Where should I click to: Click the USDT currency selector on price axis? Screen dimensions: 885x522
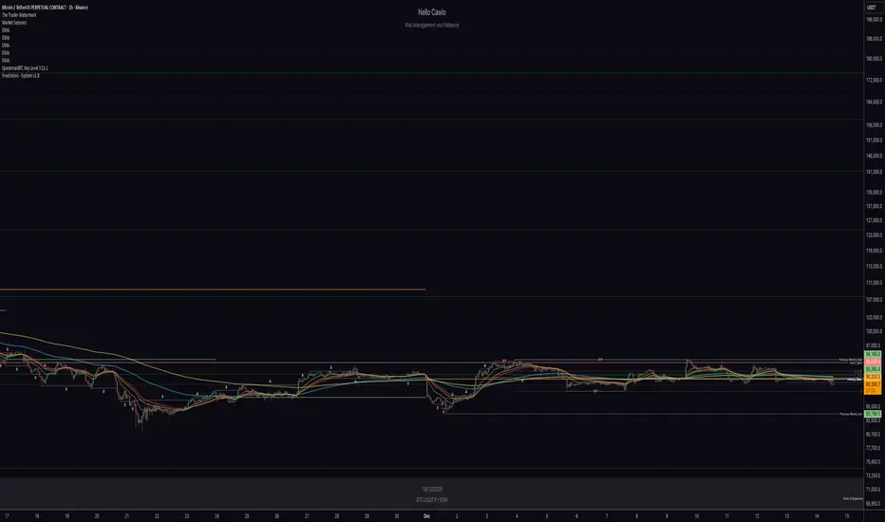872,7
